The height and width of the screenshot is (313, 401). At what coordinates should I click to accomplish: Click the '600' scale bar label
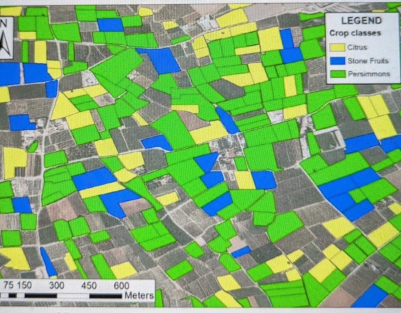[x=121, y=285]
